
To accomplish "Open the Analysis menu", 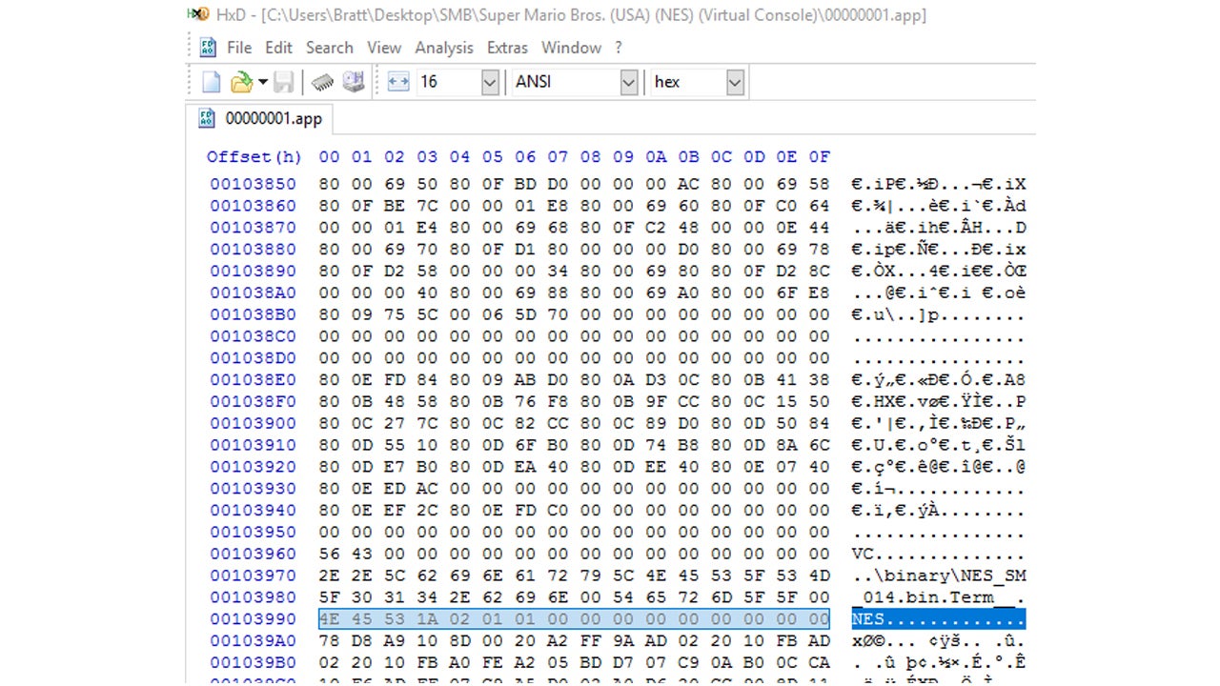I will point(443,48).
